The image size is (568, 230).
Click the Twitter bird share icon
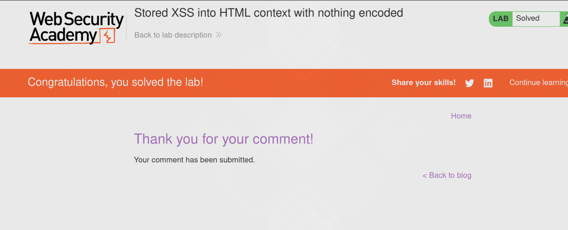pyautogui.click(x=469, y=83)
